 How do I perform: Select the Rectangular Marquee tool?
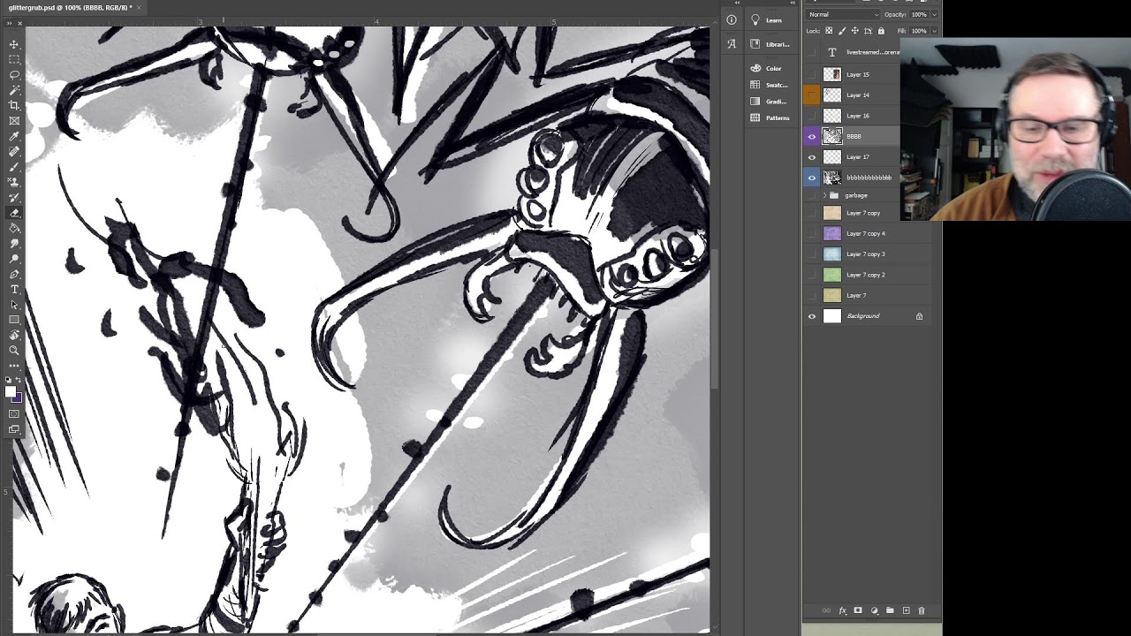click(14, 59)
